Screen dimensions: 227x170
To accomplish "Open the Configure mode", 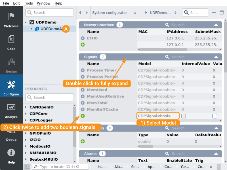I will click(x=11, y=88).
